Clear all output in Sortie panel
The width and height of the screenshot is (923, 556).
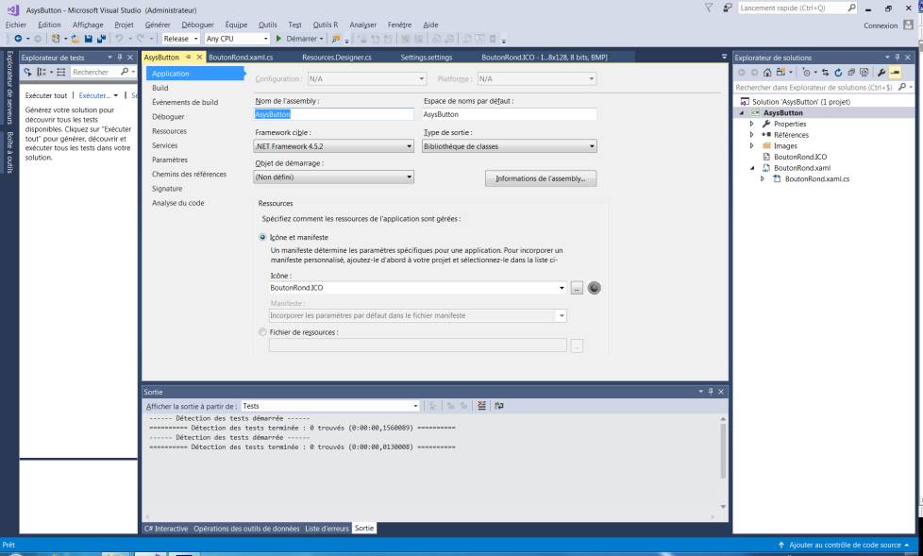[481, 405]
